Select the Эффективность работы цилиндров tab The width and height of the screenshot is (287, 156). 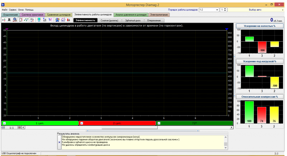(93, 15)
